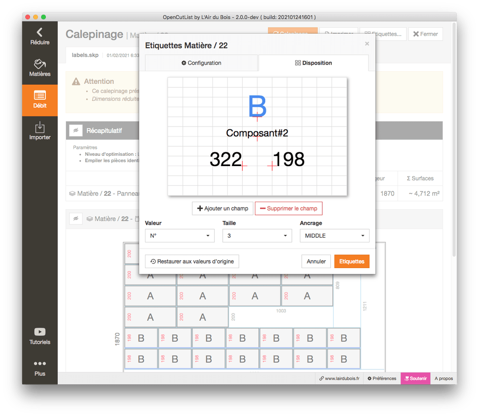Select the Composant#2 label field

click(x=257, y=133)
